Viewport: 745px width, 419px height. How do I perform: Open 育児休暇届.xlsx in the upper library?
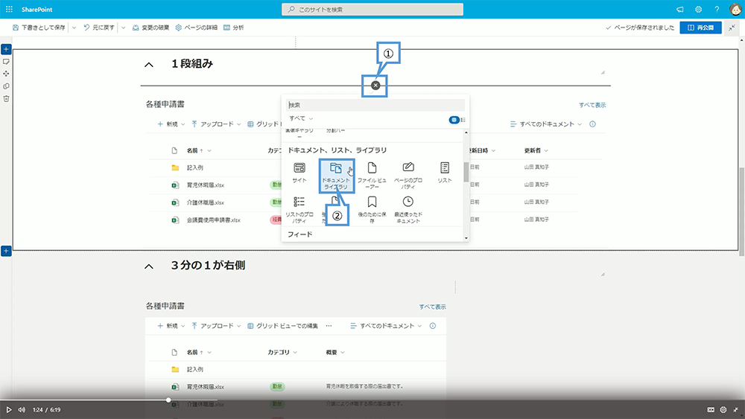[206, 185]
